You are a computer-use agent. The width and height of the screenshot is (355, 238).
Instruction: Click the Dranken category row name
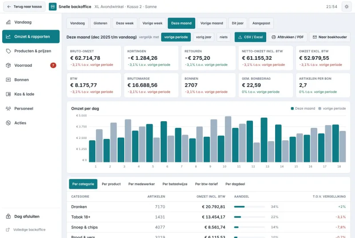coord(79,207)
